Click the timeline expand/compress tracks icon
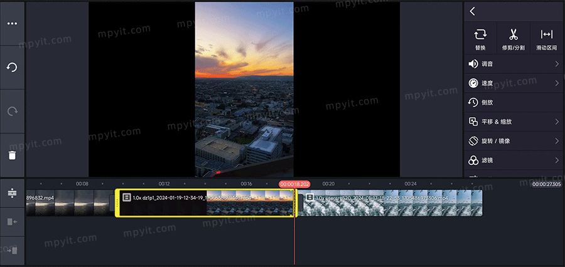Image resolution: width=565 pixels, height=267 pixels. point(13,193)
